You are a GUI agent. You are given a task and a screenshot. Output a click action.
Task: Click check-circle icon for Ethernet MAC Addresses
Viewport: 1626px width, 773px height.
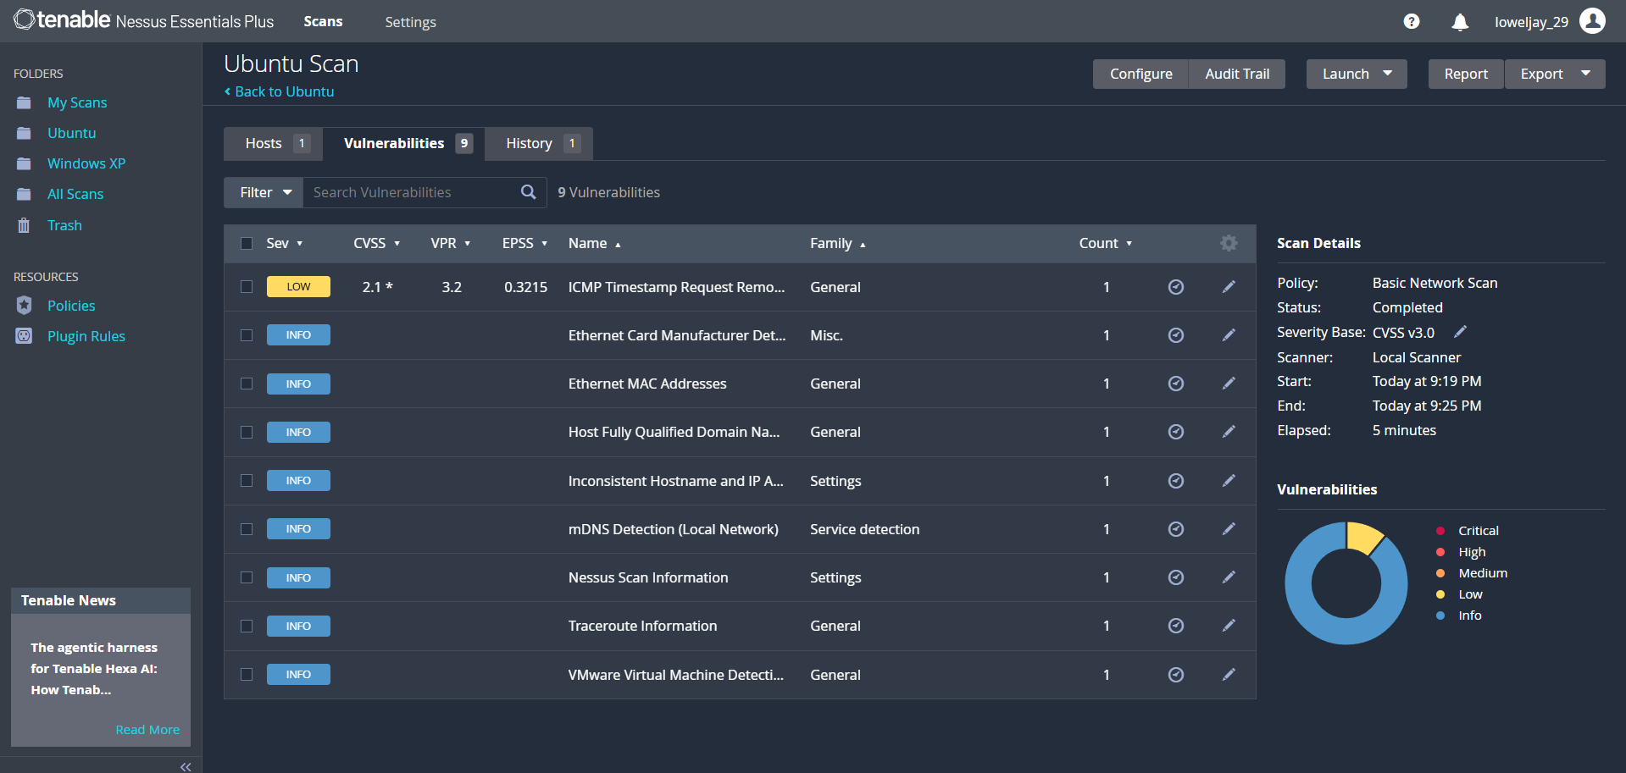click(1175, 384)
